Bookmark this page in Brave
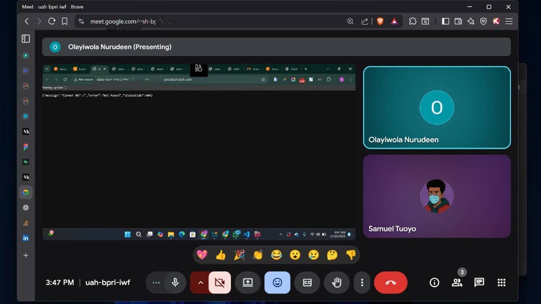The width and height of the screenshot is (541, 304). 65,22
